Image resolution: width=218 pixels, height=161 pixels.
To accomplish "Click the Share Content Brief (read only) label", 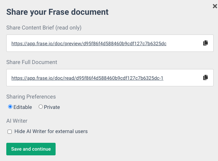I will (x=44, y=28).
